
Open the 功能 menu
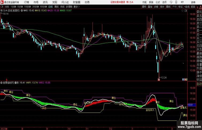(144, 2)
